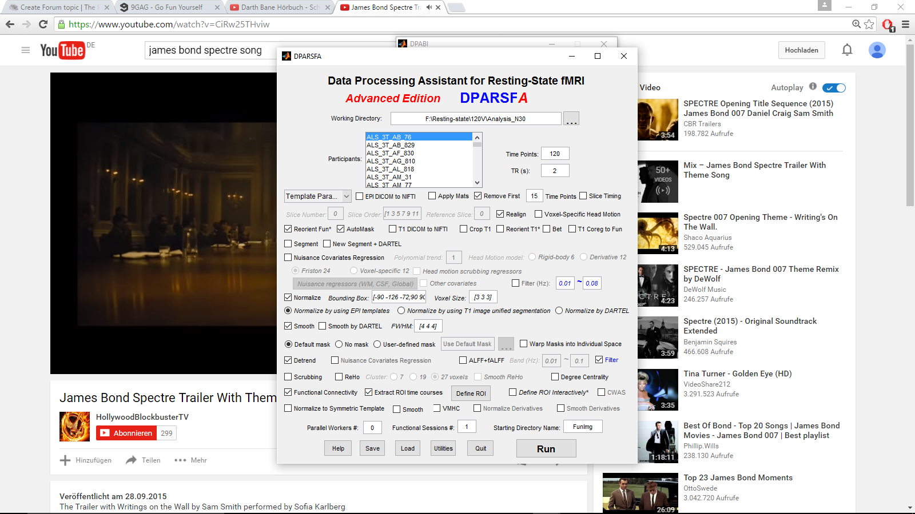The image size is (915, 514).
Task: Enable the ReHo checkbox
Action: click(339, 377)
